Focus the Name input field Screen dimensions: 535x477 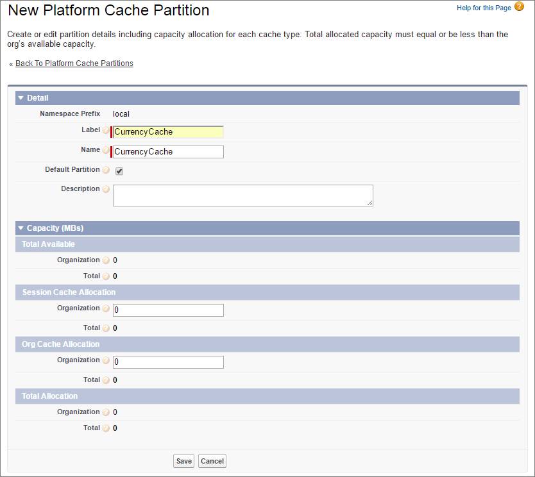tap(168, 152)
